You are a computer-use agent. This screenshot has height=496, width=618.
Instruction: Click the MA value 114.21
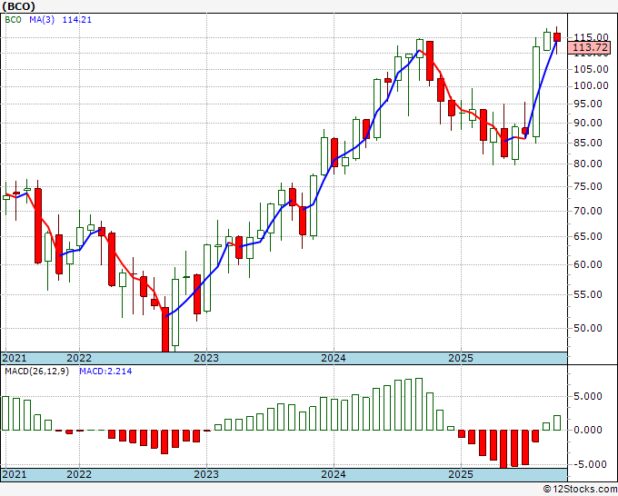(77, 19)
